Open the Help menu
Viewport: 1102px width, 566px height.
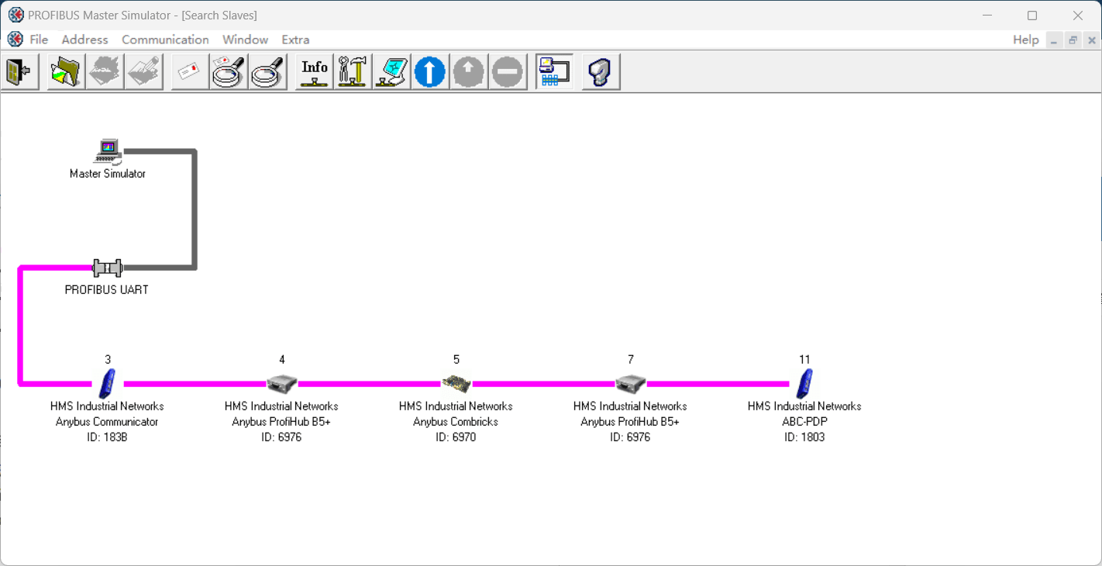(x=1025, y=40)
